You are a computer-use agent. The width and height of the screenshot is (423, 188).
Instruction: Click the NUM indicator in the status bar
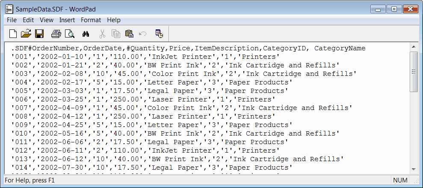tap(400, 180)
